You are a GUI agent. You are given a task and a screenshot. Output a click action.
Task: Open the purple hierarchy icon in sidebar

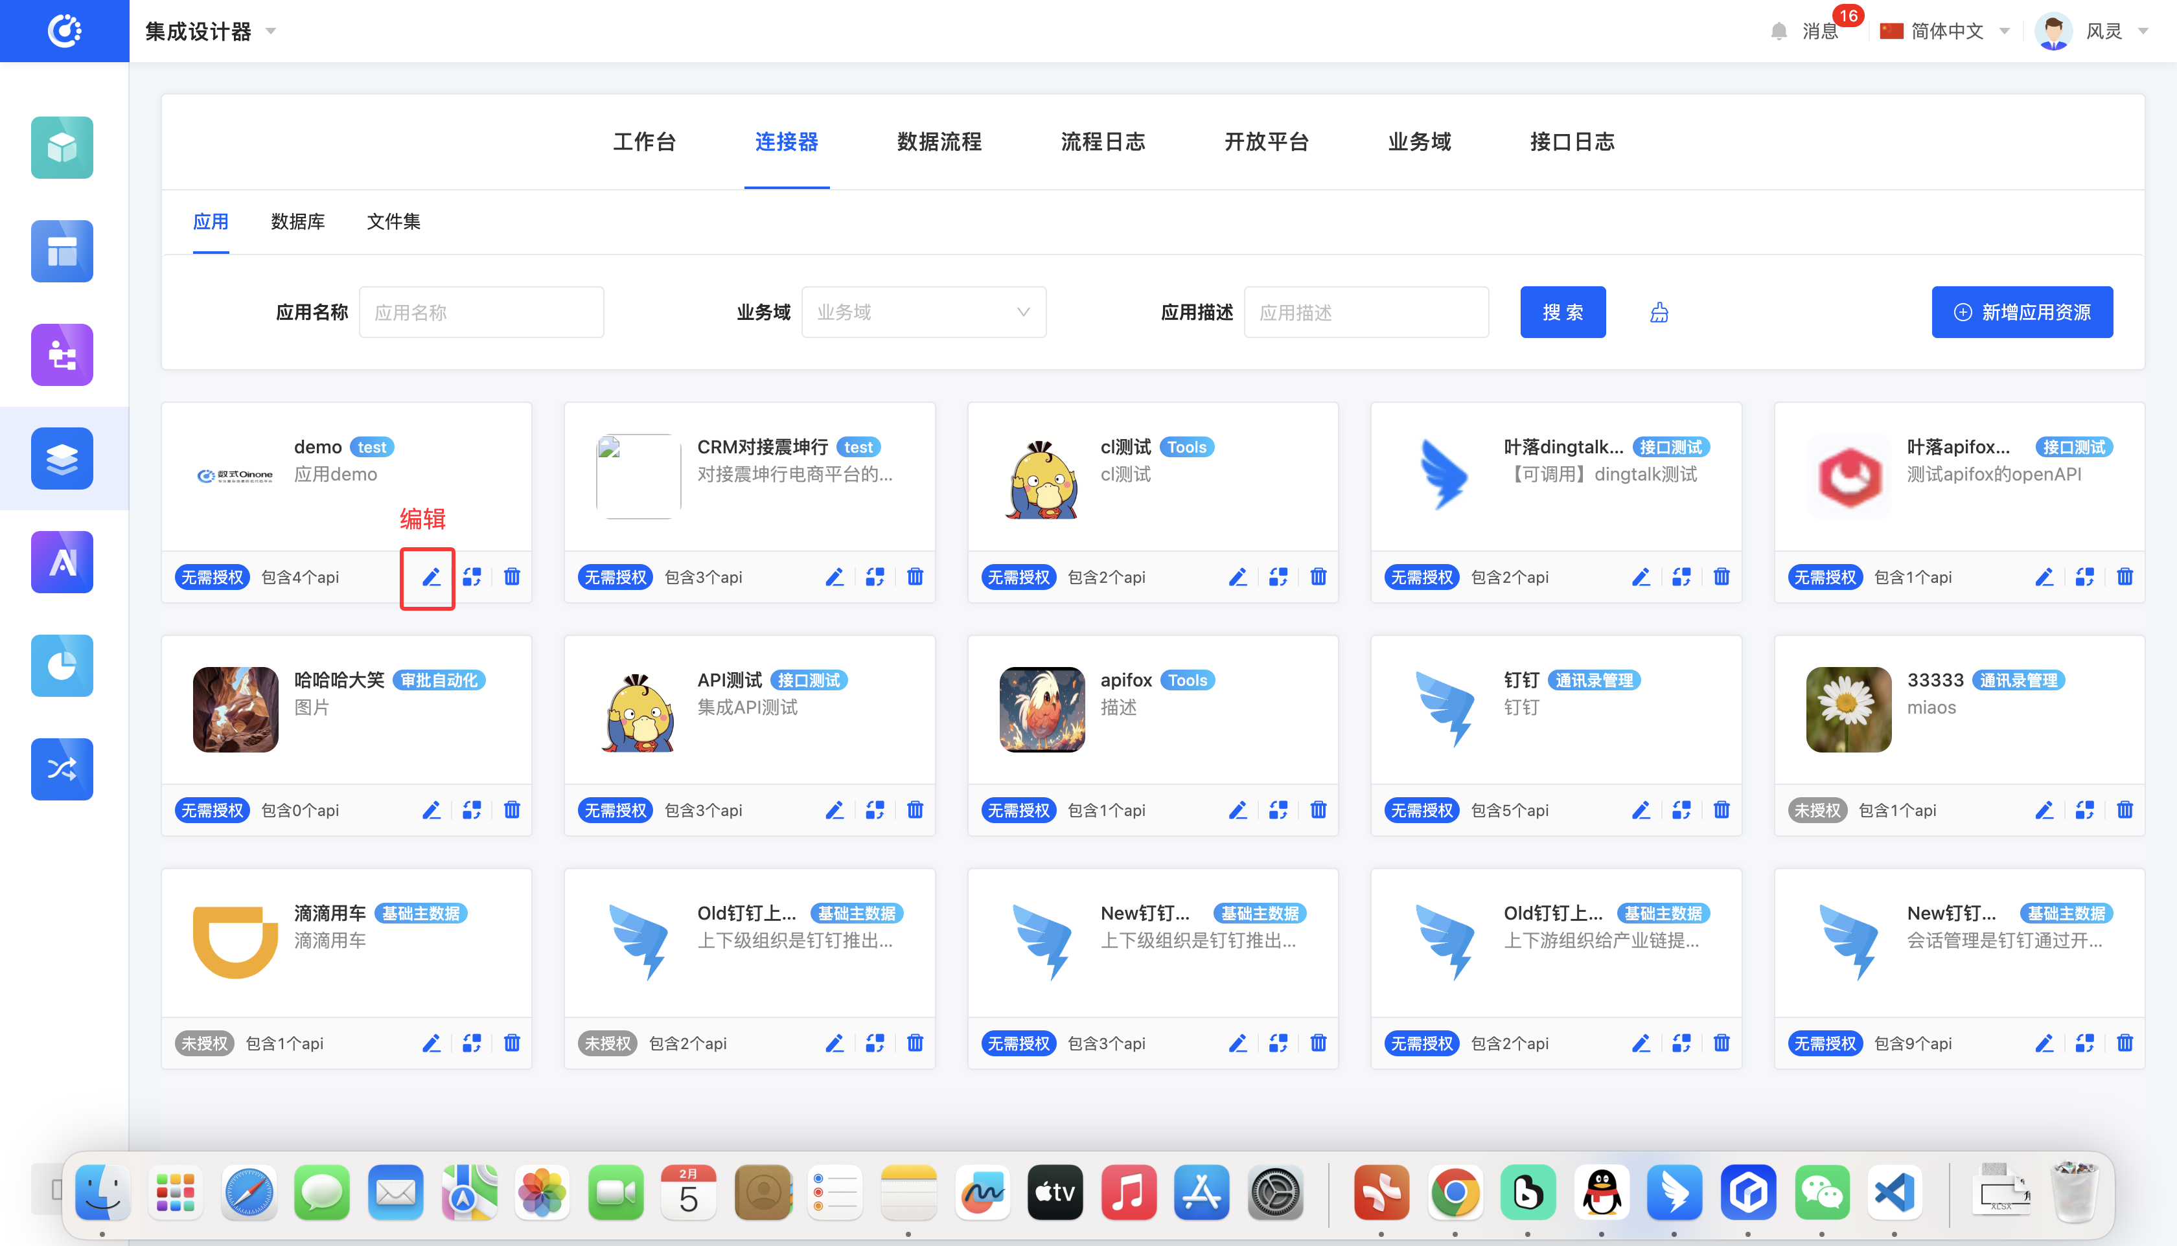coord(62,354)
